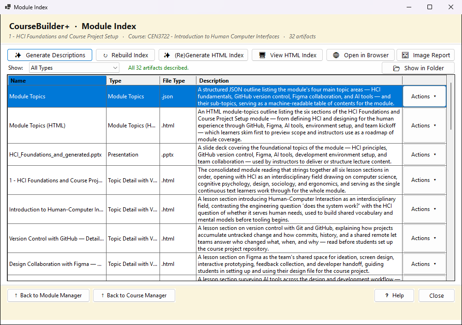Click the View HTML Index button label
This screenshot has width=462, height=325.
coord(293,55)
